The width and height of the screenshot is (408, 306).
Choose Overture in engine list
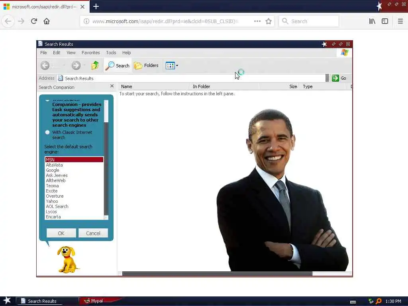tap(74, 196)
